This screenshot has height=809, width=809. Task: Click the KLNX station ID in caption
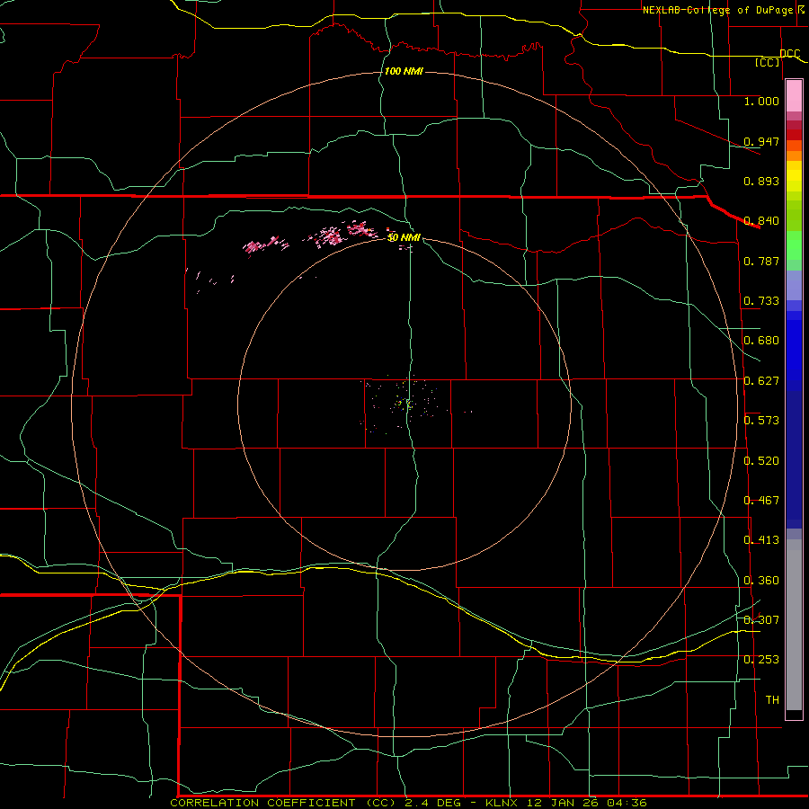point(502,803)
